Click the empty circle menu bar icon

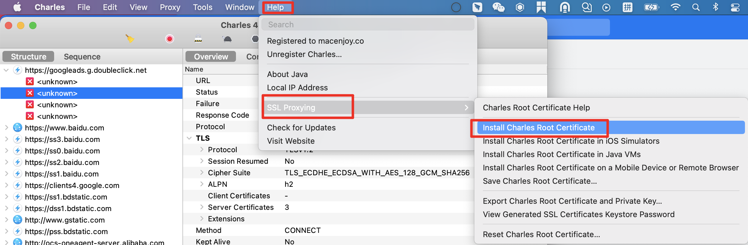coord(456,7)
